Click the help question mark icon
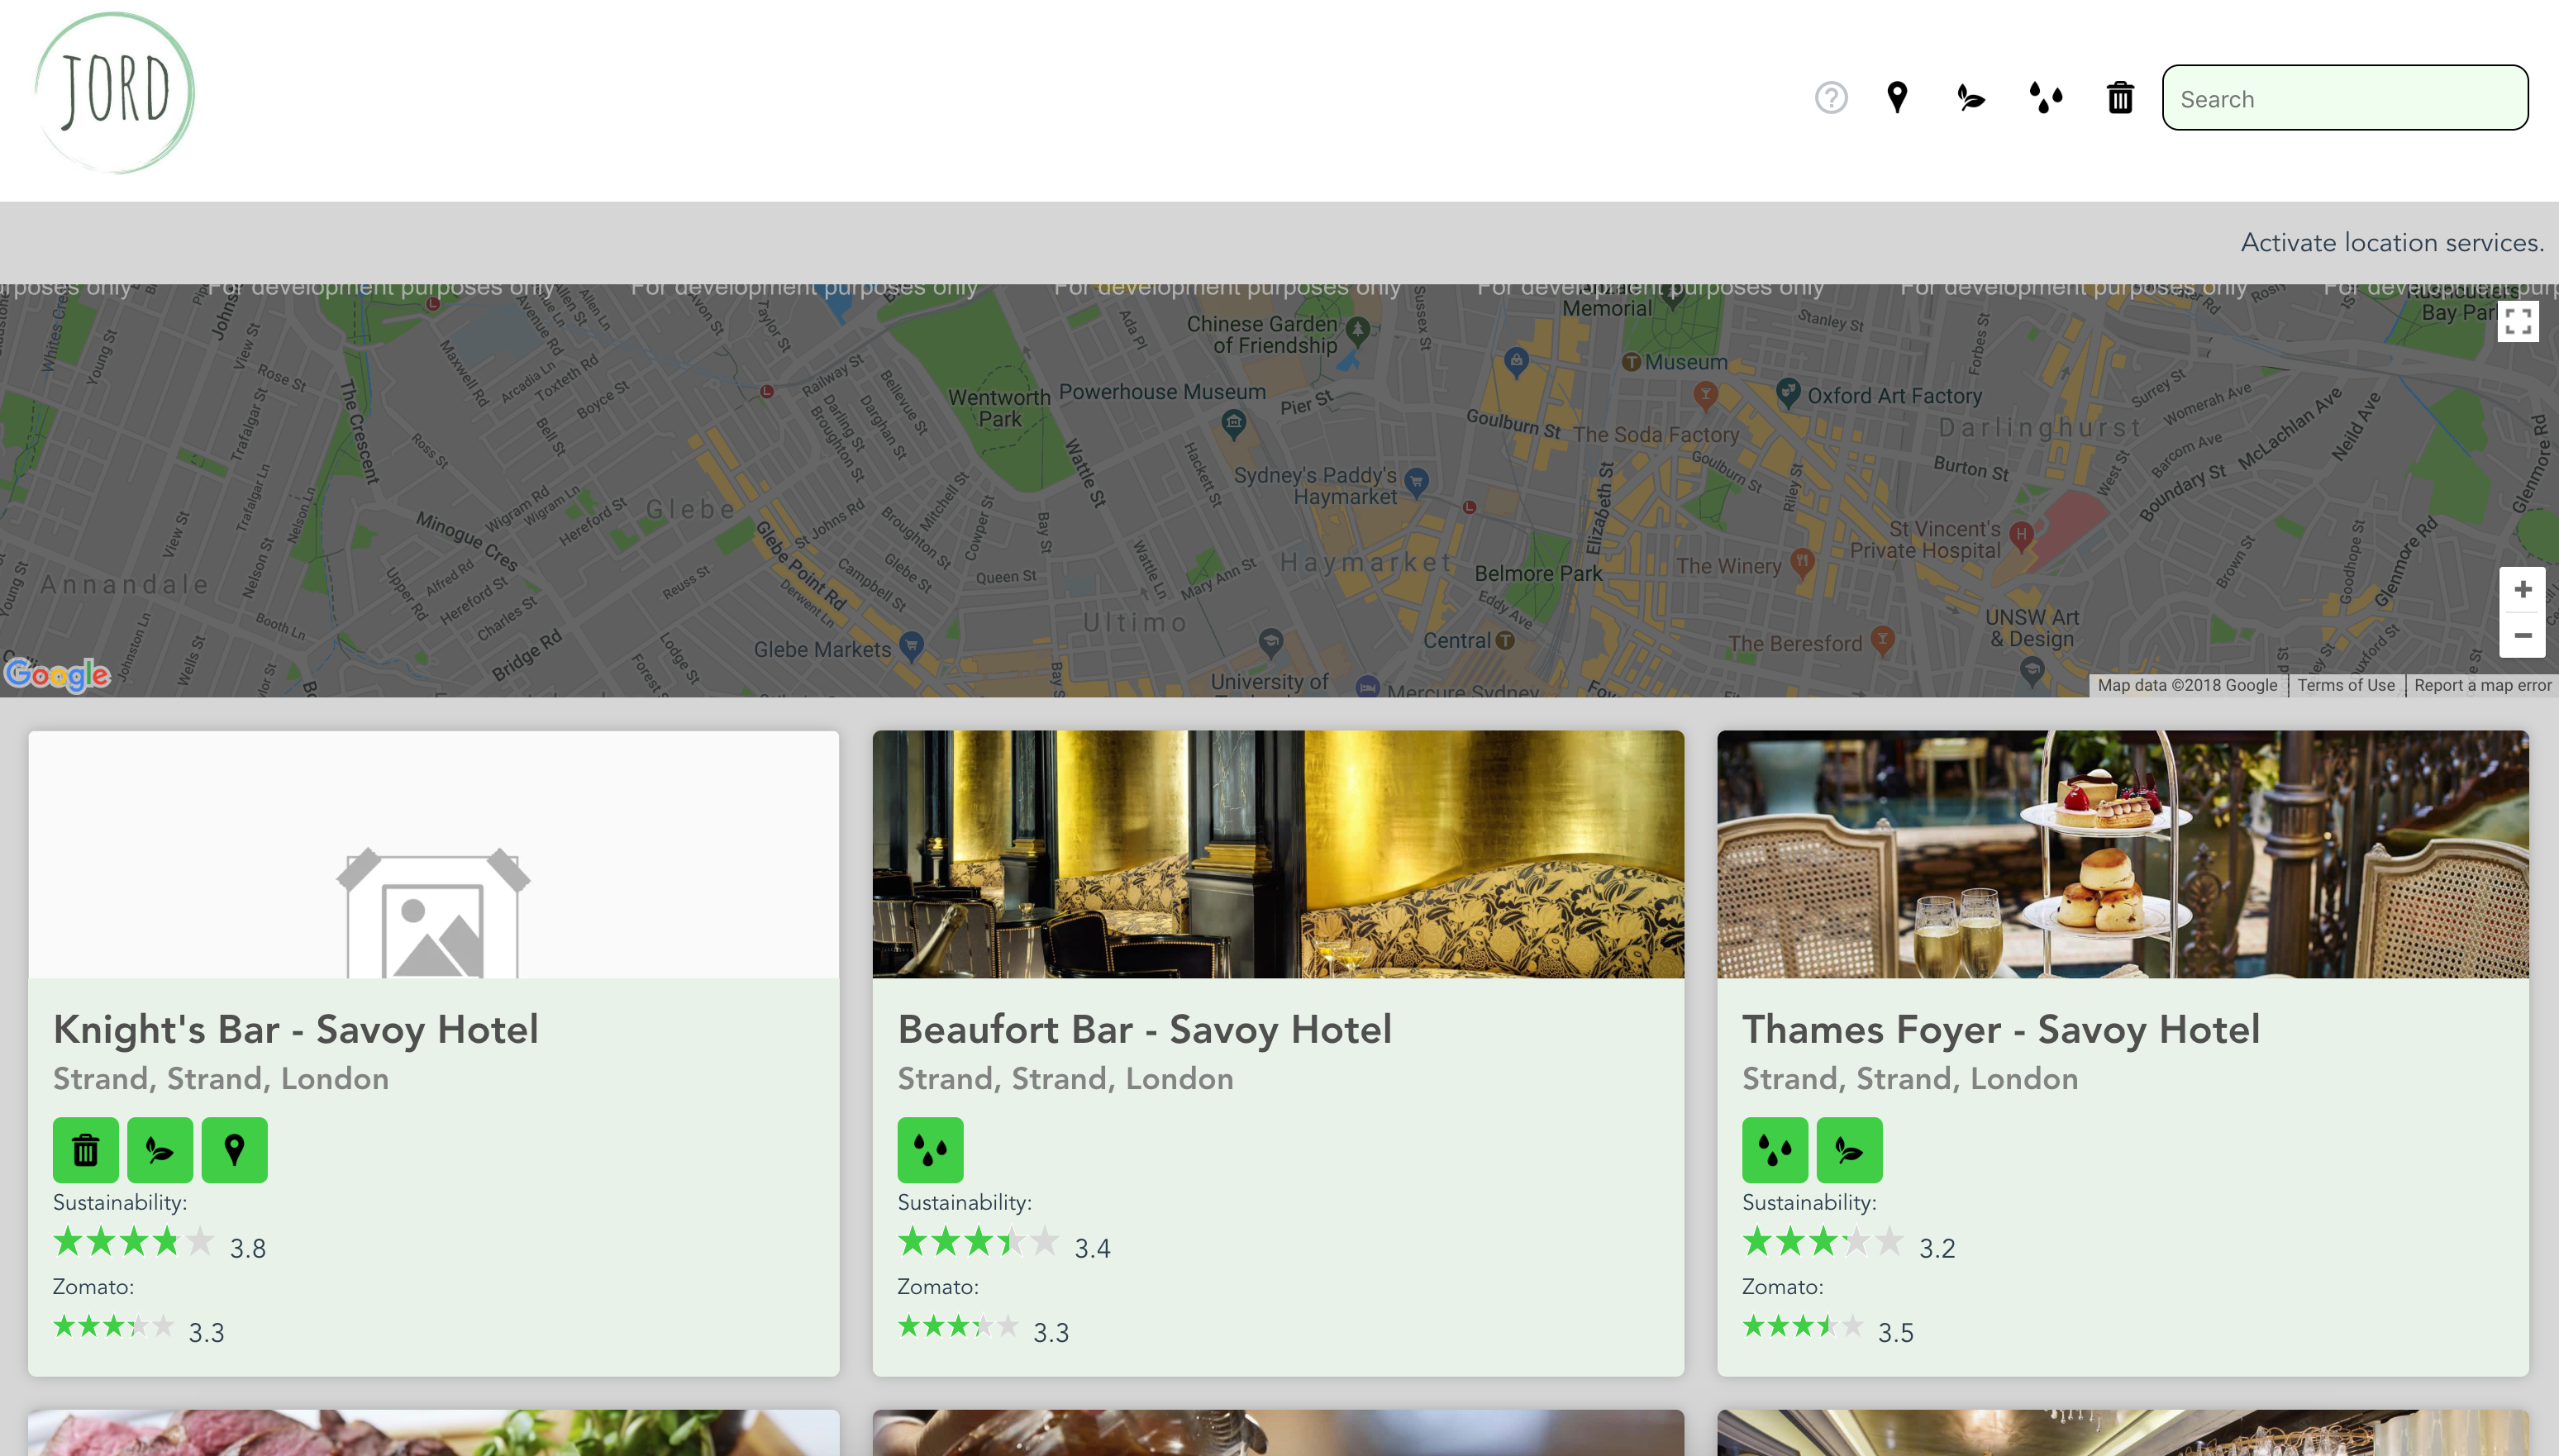The height and width of the screenshot is (1456, 2559). tap(1831, 98)
